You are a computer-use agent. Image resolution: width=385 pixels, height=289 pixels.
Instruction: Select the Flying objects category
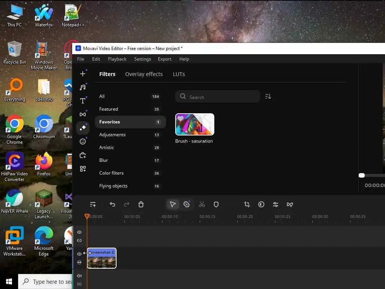tap(130, 186)
